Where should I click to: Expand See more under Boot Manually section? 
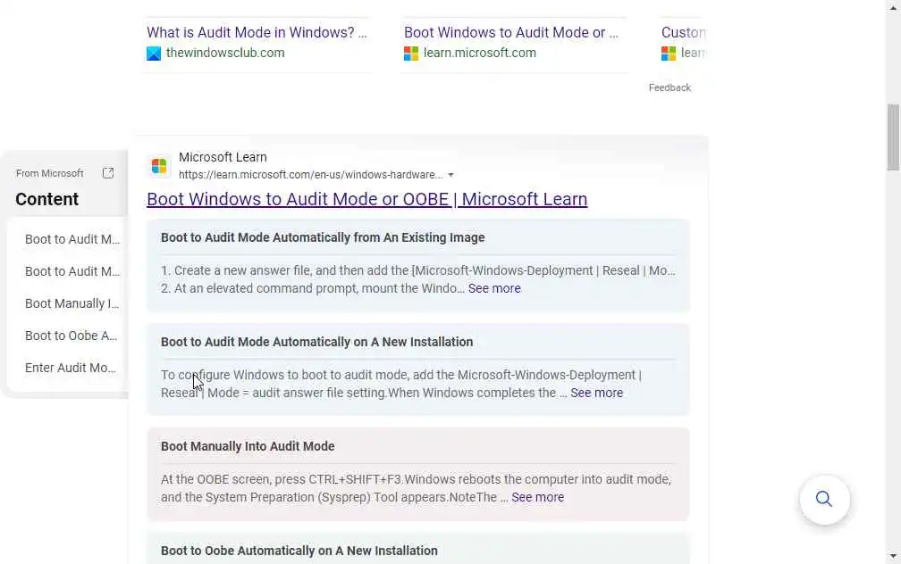[537, 497]
